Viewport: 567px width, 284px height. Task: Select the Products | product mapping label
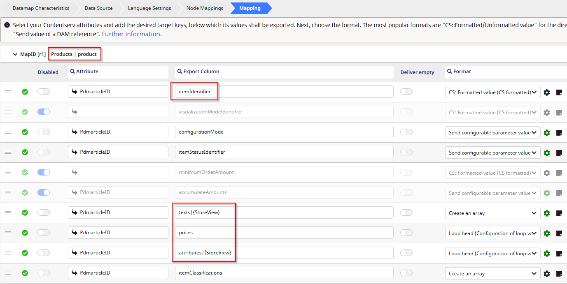click(75, 54)
